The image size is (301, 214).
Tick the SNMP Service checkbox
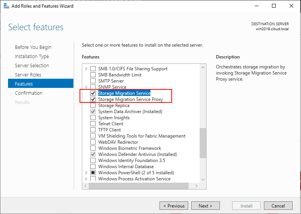(93, 87)
